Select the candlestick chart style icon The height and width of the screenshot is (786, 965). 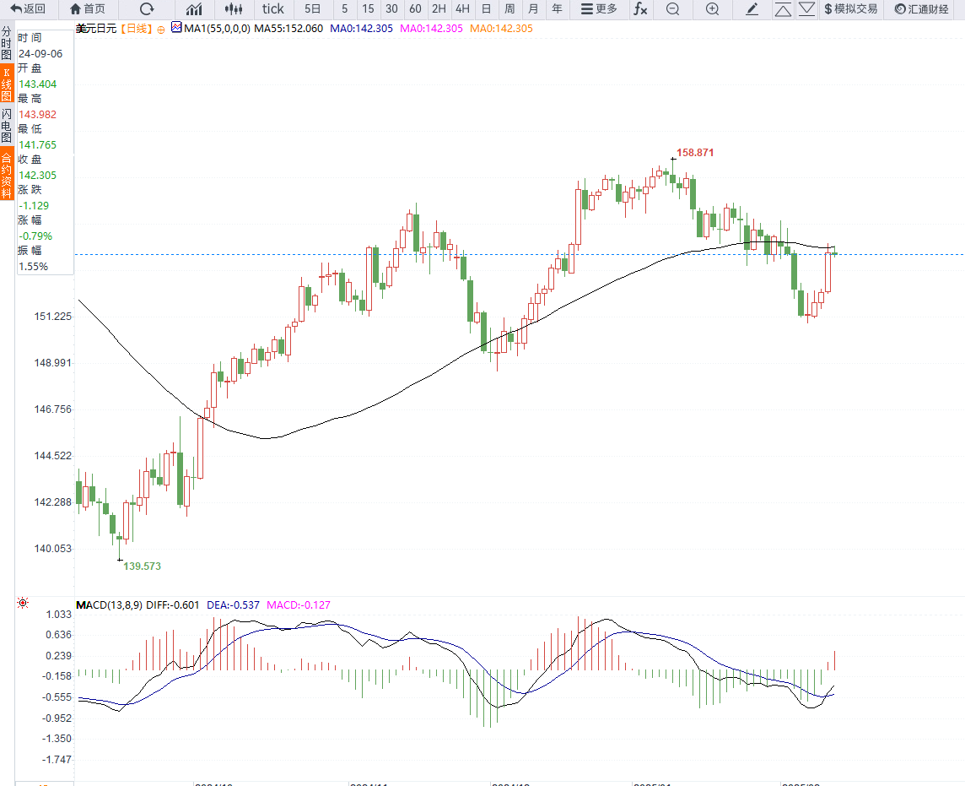pyautogui.click(x=234, y=9)
